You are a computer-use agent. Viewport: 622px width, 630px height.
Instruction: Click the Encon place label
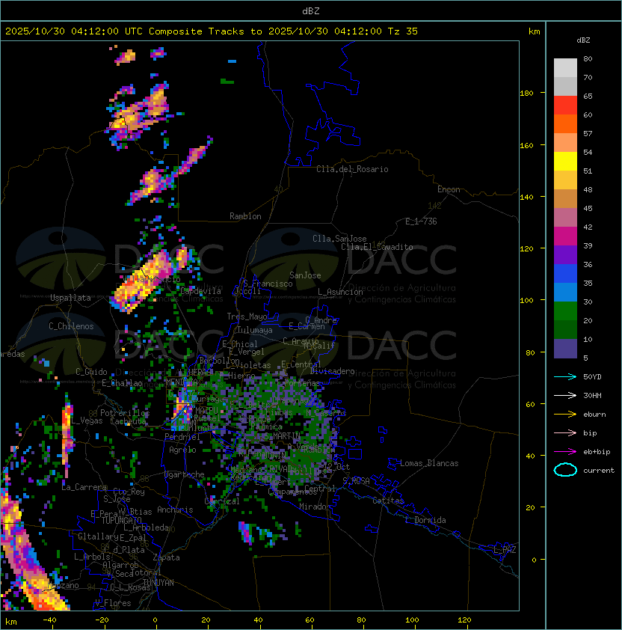pos(449,189)
